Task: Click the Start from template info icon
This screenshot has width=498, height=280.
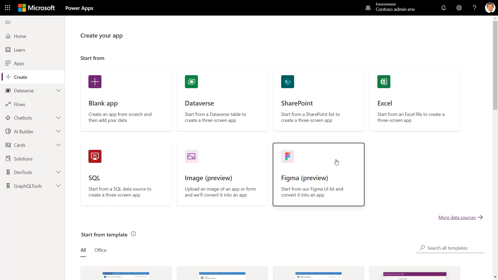Action: point(133,234)
